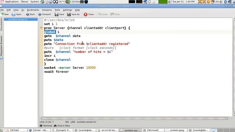Select sockets-server.tcl in the documents list
This screenshot has height=132, width=235.
click(x=21, y=19)
